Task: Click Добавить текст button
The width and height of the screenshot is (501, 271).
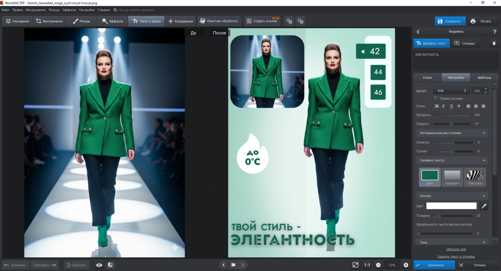Action: click(432, 43)
